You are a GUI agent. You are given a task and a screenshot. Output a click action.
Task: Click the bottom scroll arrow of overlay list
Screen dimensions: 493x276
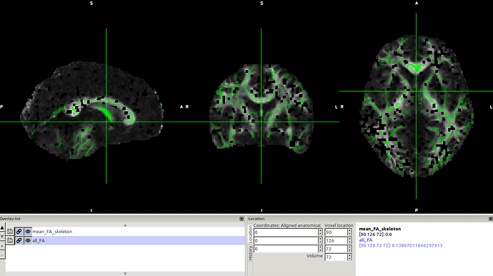coord(125,274)
